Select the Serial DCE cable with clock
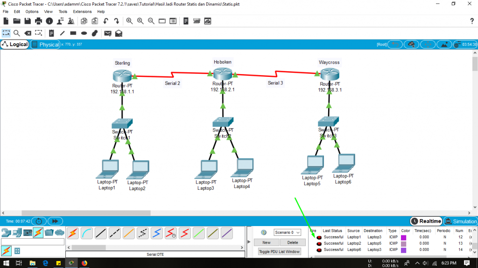Image resolution: width=478 pixels, height=268 pixels. click(171, 234)
